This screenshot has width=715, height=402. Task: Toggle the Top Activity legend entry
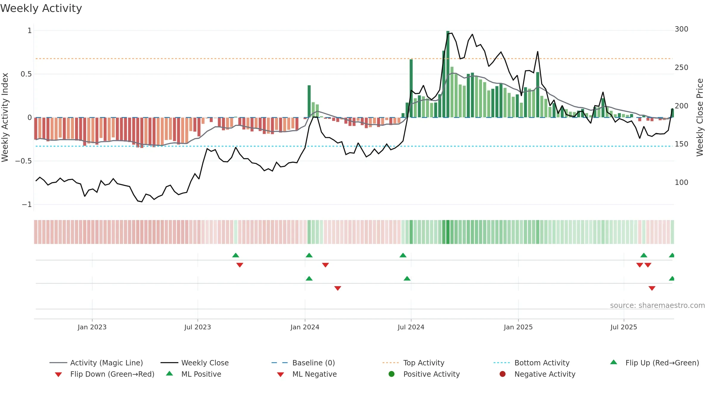point(414,363)
